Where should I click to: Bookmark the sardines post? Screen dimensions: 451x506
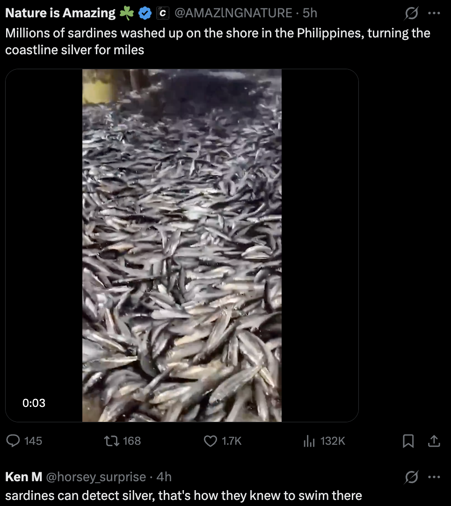(x=408, y=441)
